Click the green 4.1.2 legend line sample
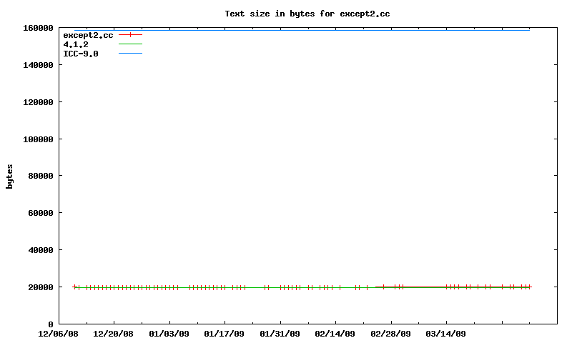Screen dimensions: 572x343 [x=130, y=44]
